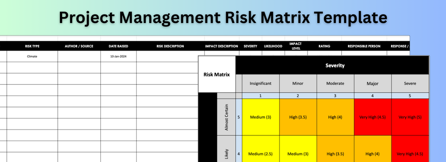Click the black Severity header bar in the matrix
Screen dimensions: 446x162
coord(332,66)
